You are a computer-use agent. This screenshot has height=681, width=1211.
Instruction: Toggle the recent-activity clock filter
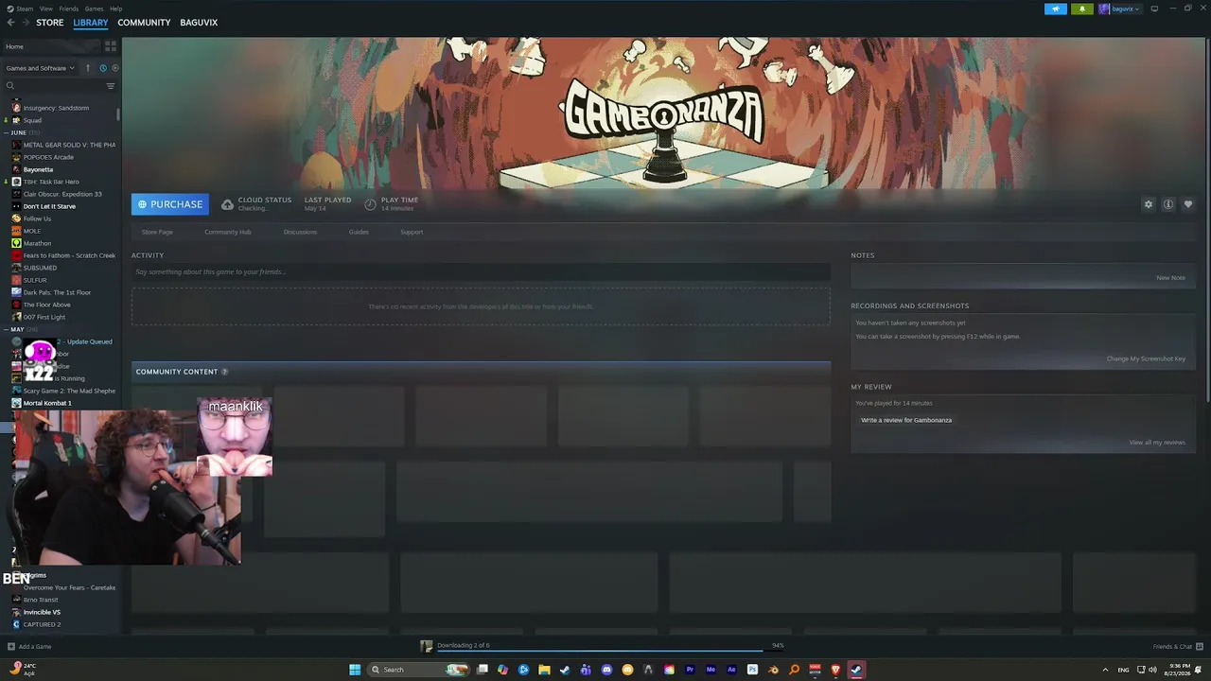tap(103, 68)
